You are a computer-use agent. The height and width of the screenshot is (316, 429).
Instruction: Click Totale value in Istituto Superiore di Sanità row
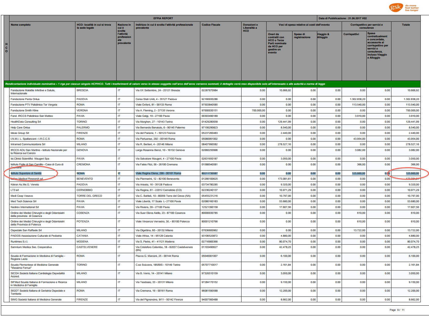coord(412,173)
